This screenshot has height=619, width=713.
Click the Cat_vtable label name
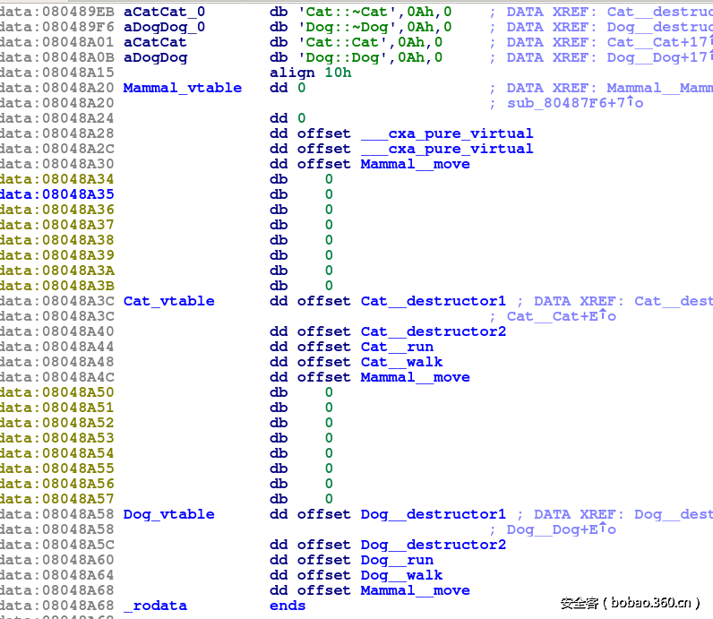click(x=168, y=301)
